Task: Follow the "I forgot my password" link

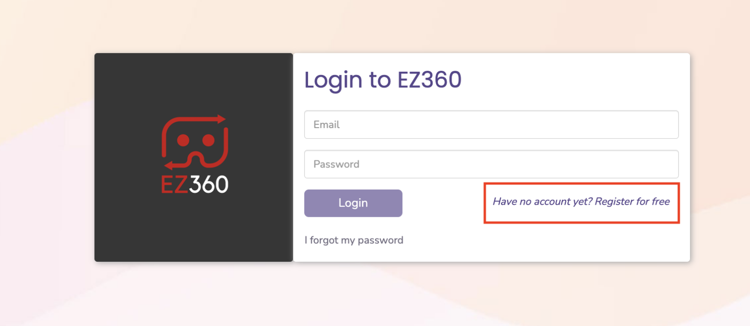Action: [x=354, y=240]
